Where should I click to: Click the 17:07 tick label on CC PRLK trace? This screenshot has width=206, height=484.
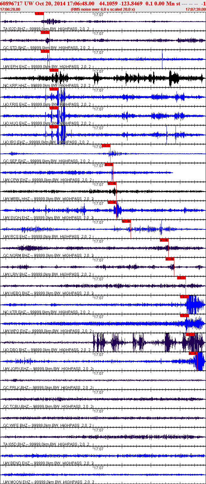99,373
